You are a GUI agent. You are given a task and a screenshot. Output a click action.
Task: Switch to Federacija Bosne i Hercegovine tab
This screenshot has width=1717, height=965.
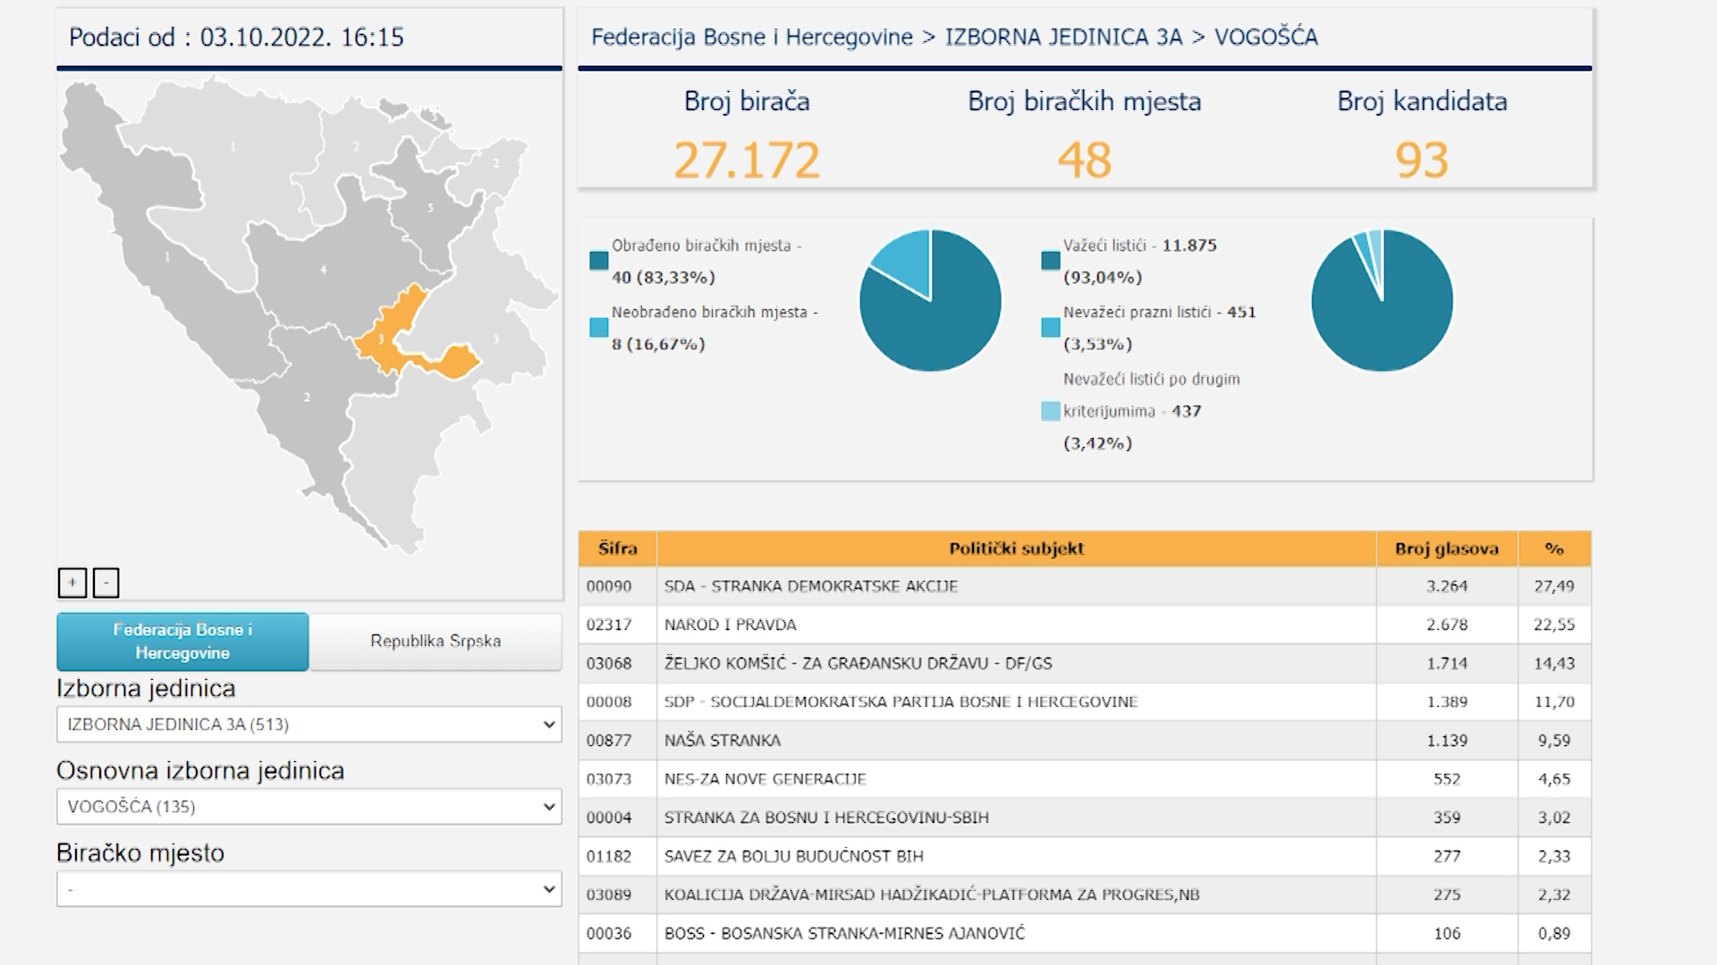182,642
